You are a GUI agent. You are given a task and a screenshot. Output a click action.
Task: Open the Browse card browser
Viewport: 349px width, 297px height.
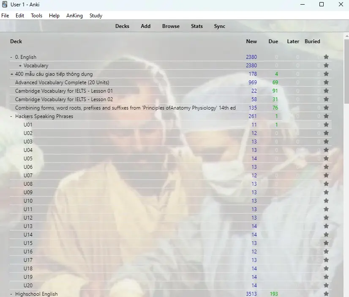tap(171, 26)
